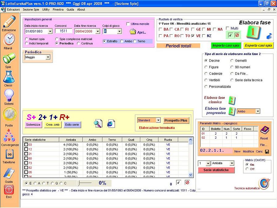Click the Tecnica automatica target icon
Image resolution: width=277 pixels, height=208 pixels.
264,184
